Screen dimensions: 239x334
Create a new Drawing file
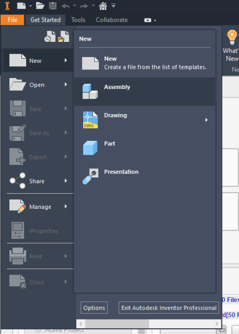(145, 120)
